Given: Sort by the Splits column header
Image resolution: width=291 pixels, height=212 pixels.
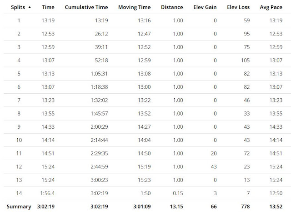Looking at the screenshot, I should 18,7.
